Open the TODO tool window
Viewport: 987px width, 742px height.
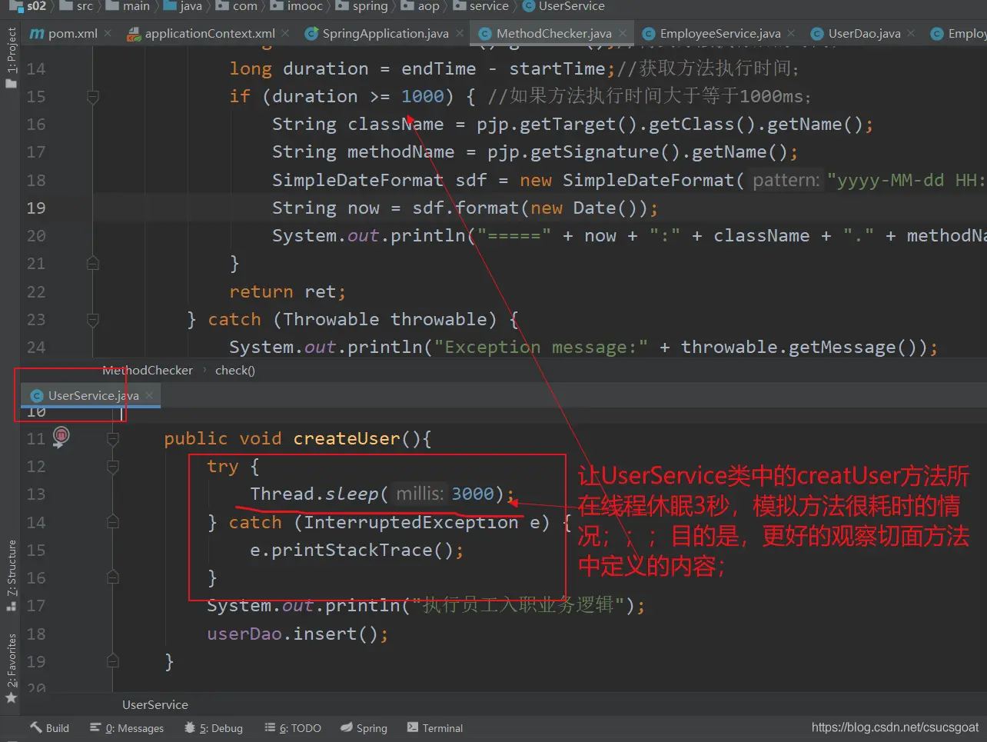(x=293, y=728)
